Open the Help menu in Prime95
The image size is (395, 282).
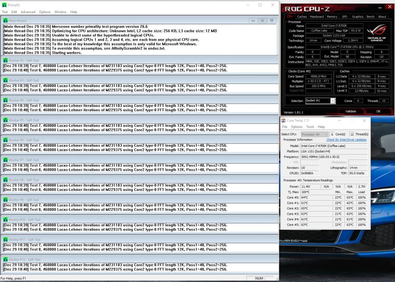[74, 12]
